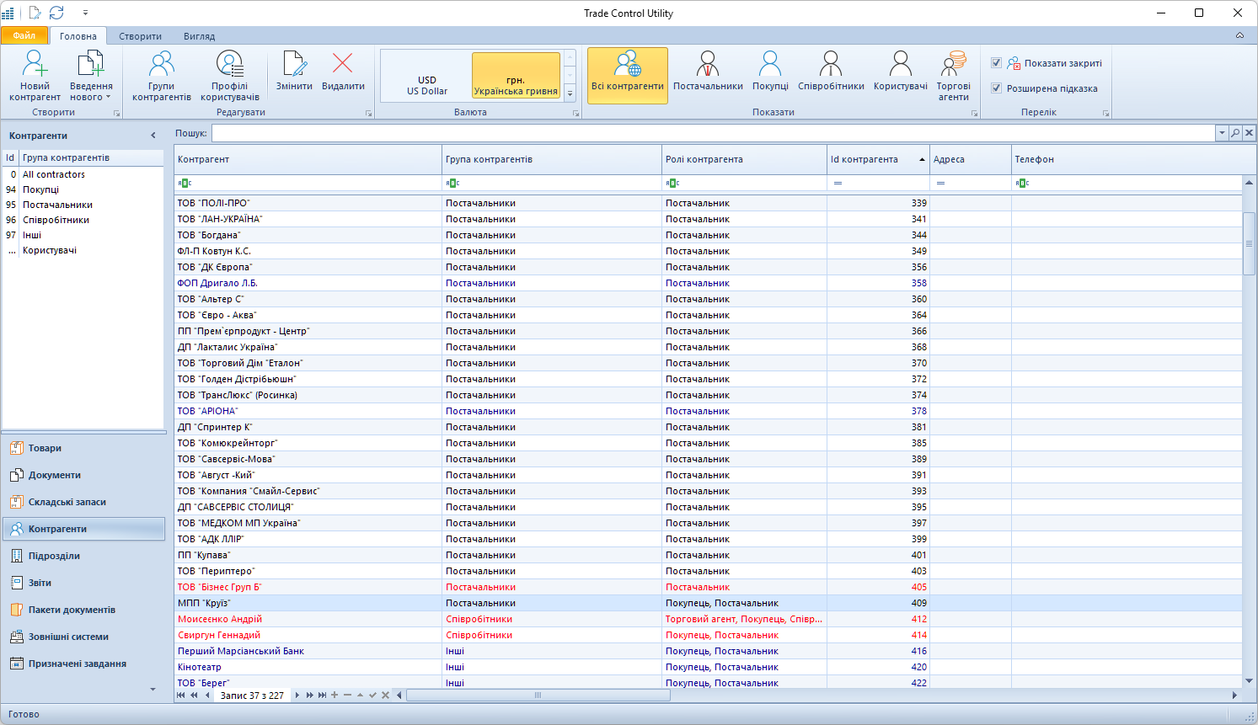
Task: Enable the Показати закриті checkbox
Action: 998,61
